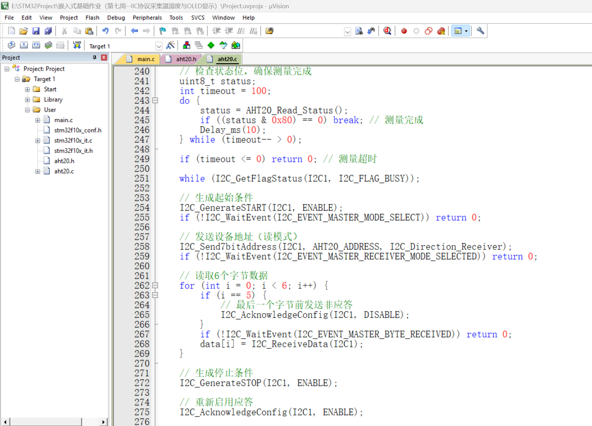Collapse the User folder
592x426 pixels.
tap(27, 110)
